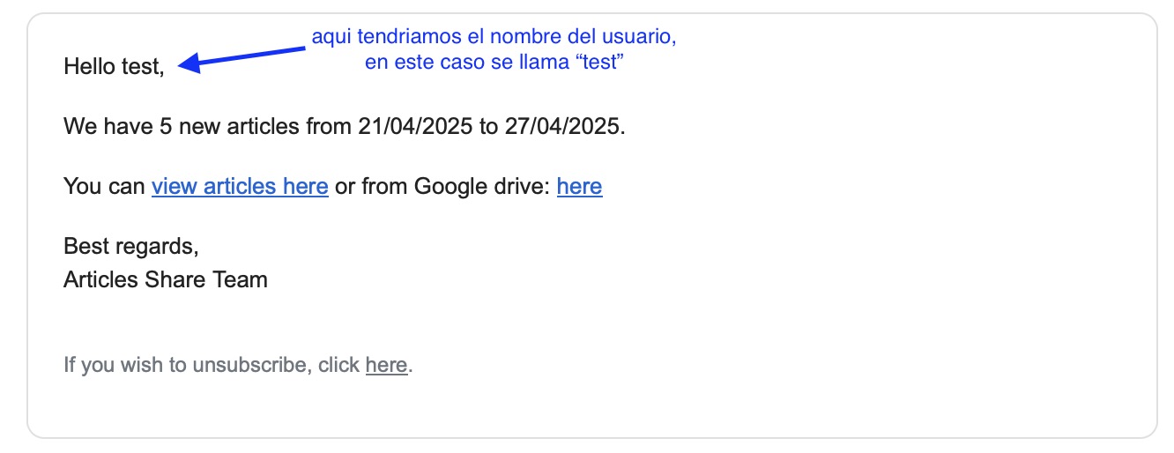
Task: Click the "Best regards," closing line
Action: tap(131, 245)
